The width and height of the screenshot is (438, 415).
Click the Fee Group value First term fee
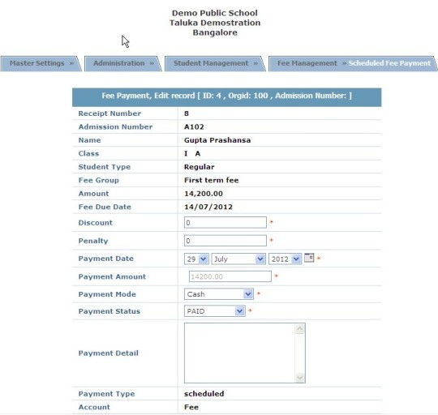(211, 180)
